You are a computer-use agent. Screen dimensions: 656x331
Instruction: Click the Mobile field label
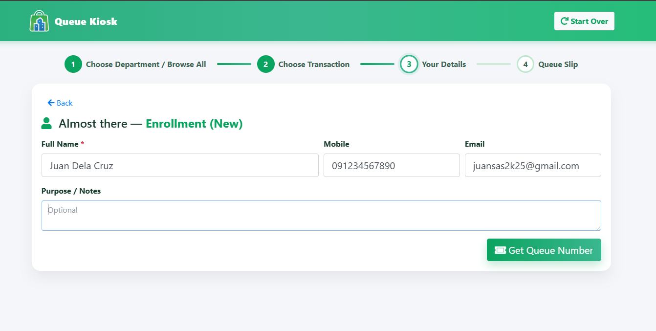[x=336, y=144]
